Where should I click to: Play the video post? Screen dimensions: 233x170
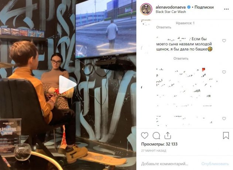[68, 84]
